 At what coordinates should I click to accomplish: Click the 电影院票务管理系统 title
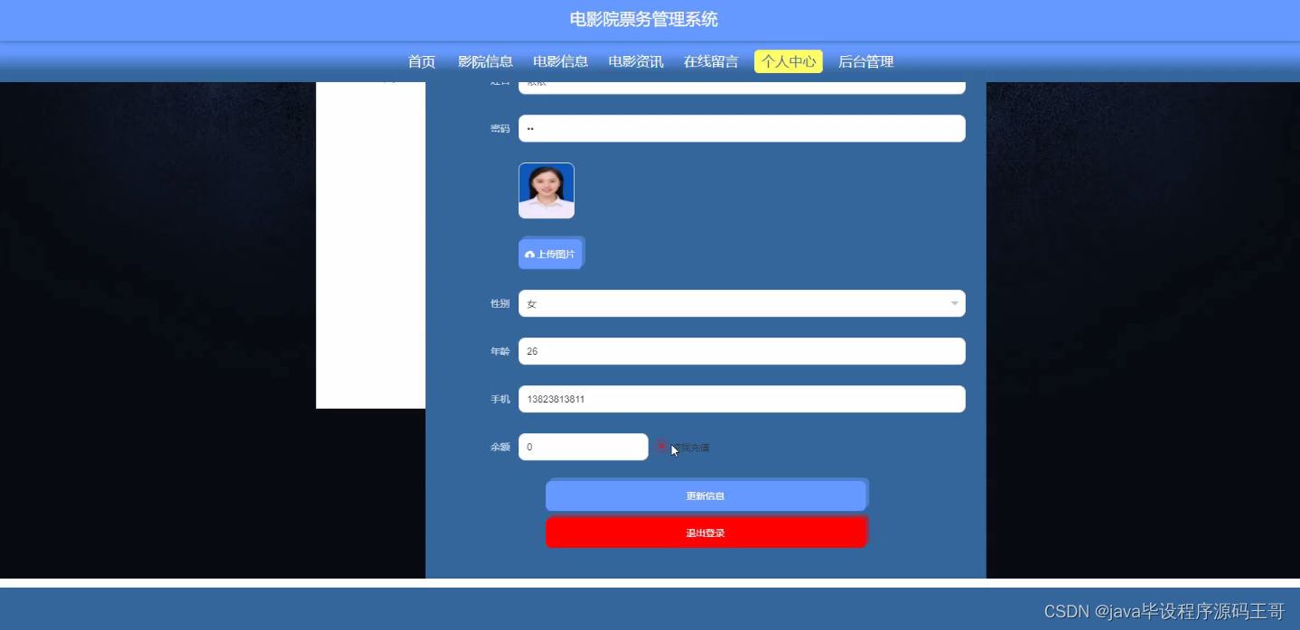point(644,19)
